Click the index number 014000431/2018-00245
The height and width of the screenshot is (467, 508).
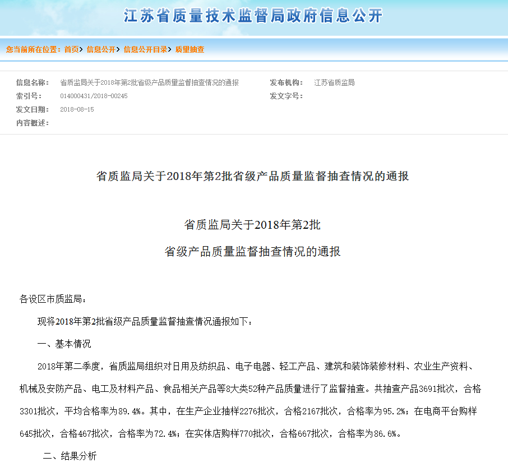tap(94, 96)
